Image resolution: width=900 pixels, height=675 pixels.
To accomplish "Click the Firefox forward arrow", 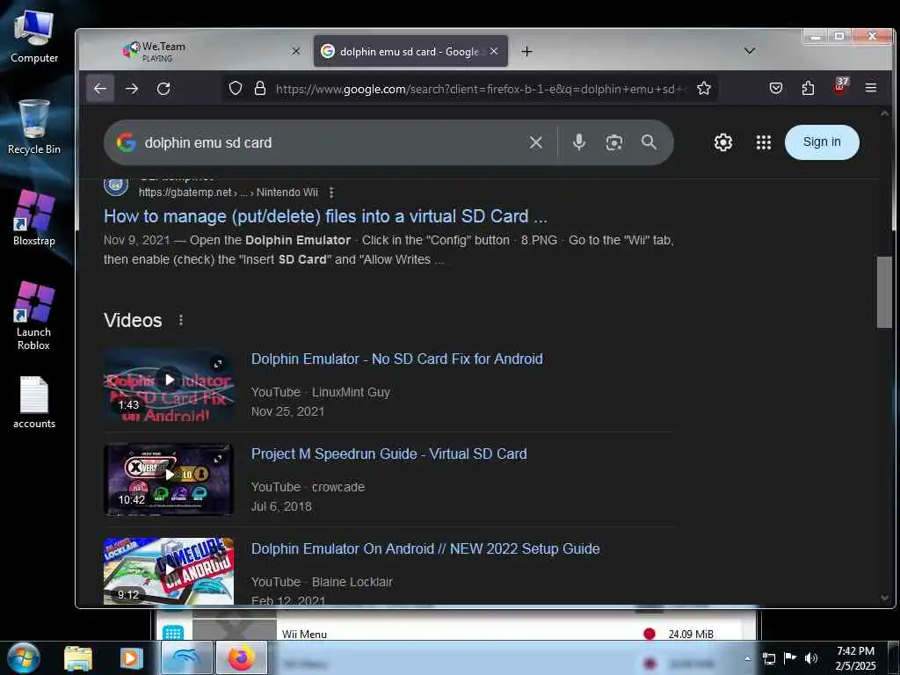I will tap(132, 89).
